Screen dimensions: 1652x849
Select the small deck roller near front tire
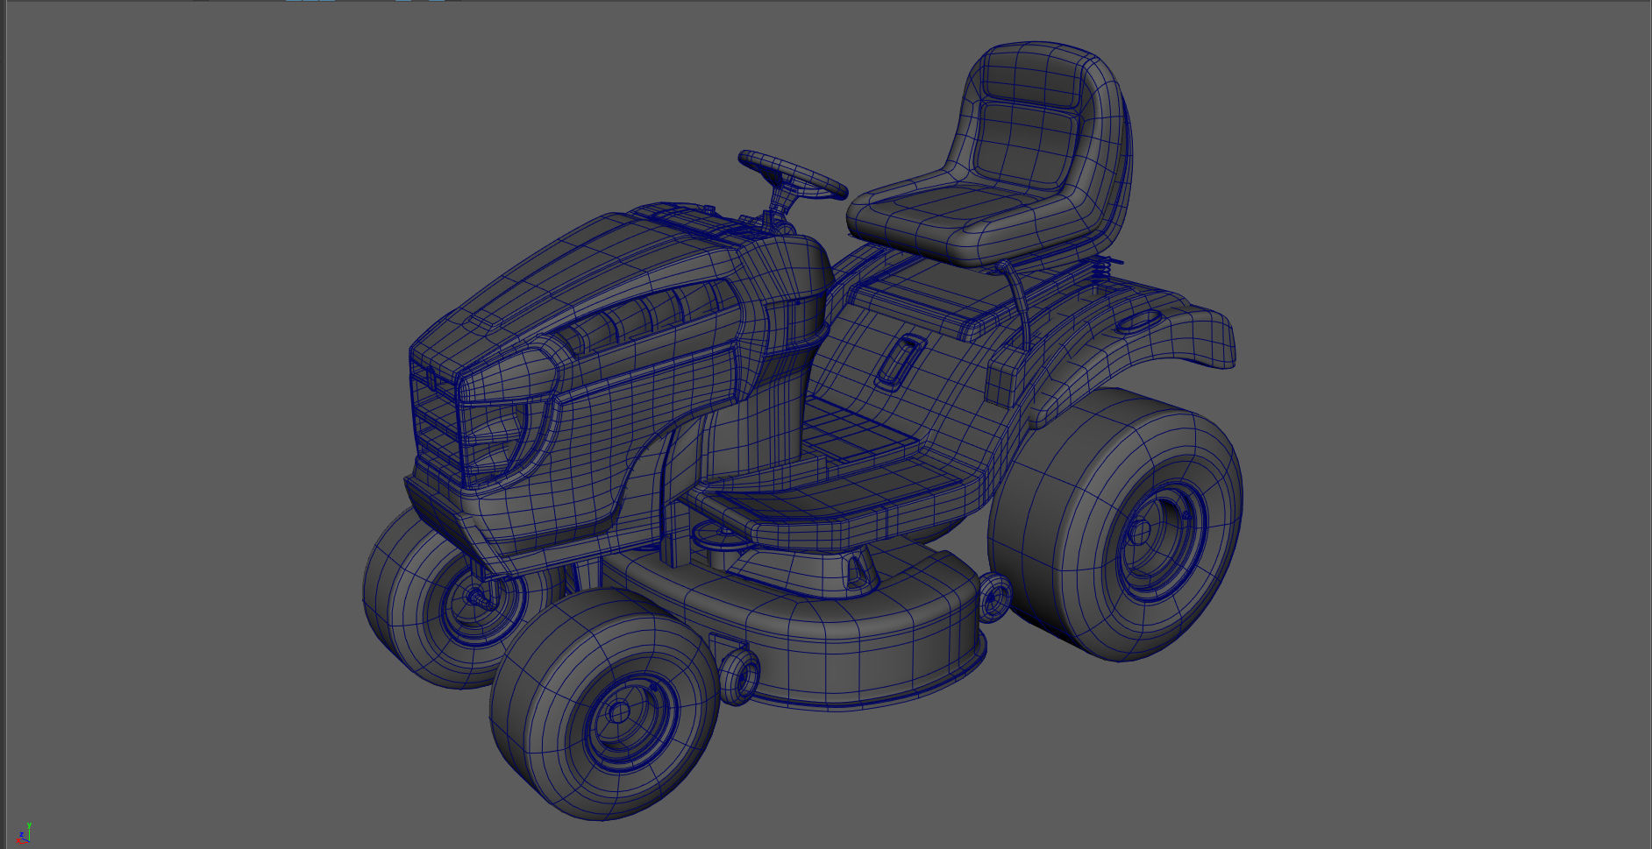[x=739, y=676]
